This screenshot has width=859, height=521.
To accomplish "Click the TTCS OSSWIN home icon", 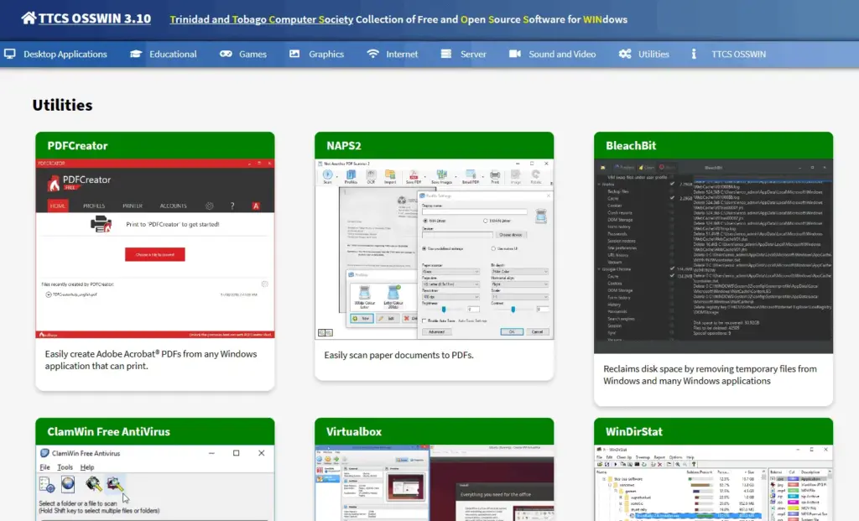I will [x=29, y=18].
